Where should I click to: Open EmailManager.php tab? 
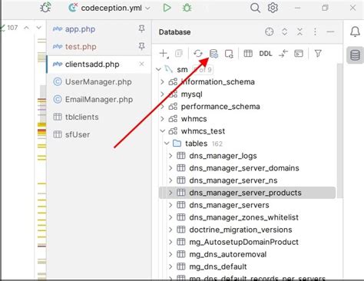[x=99, y=99]
